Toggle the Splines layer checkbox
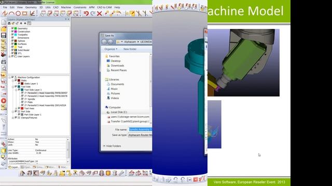 12,41
